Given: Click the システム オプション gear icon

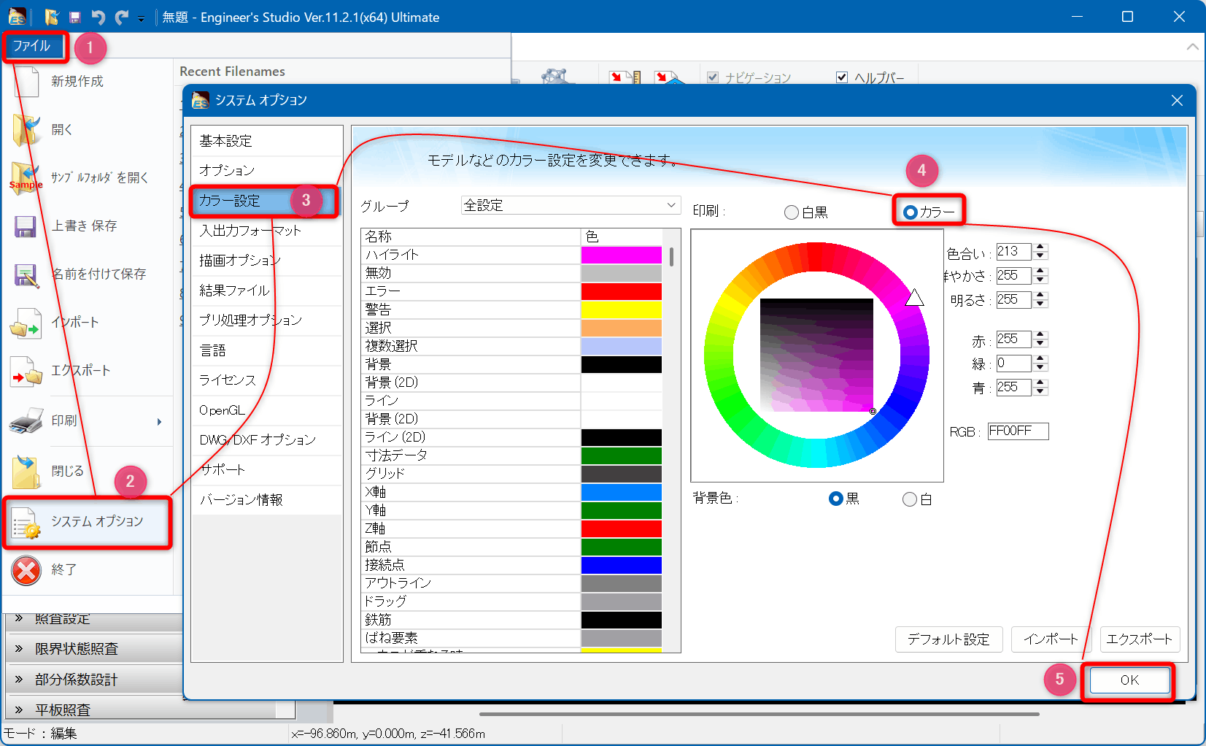Looking at the screenshot, I should coord(26,522).
